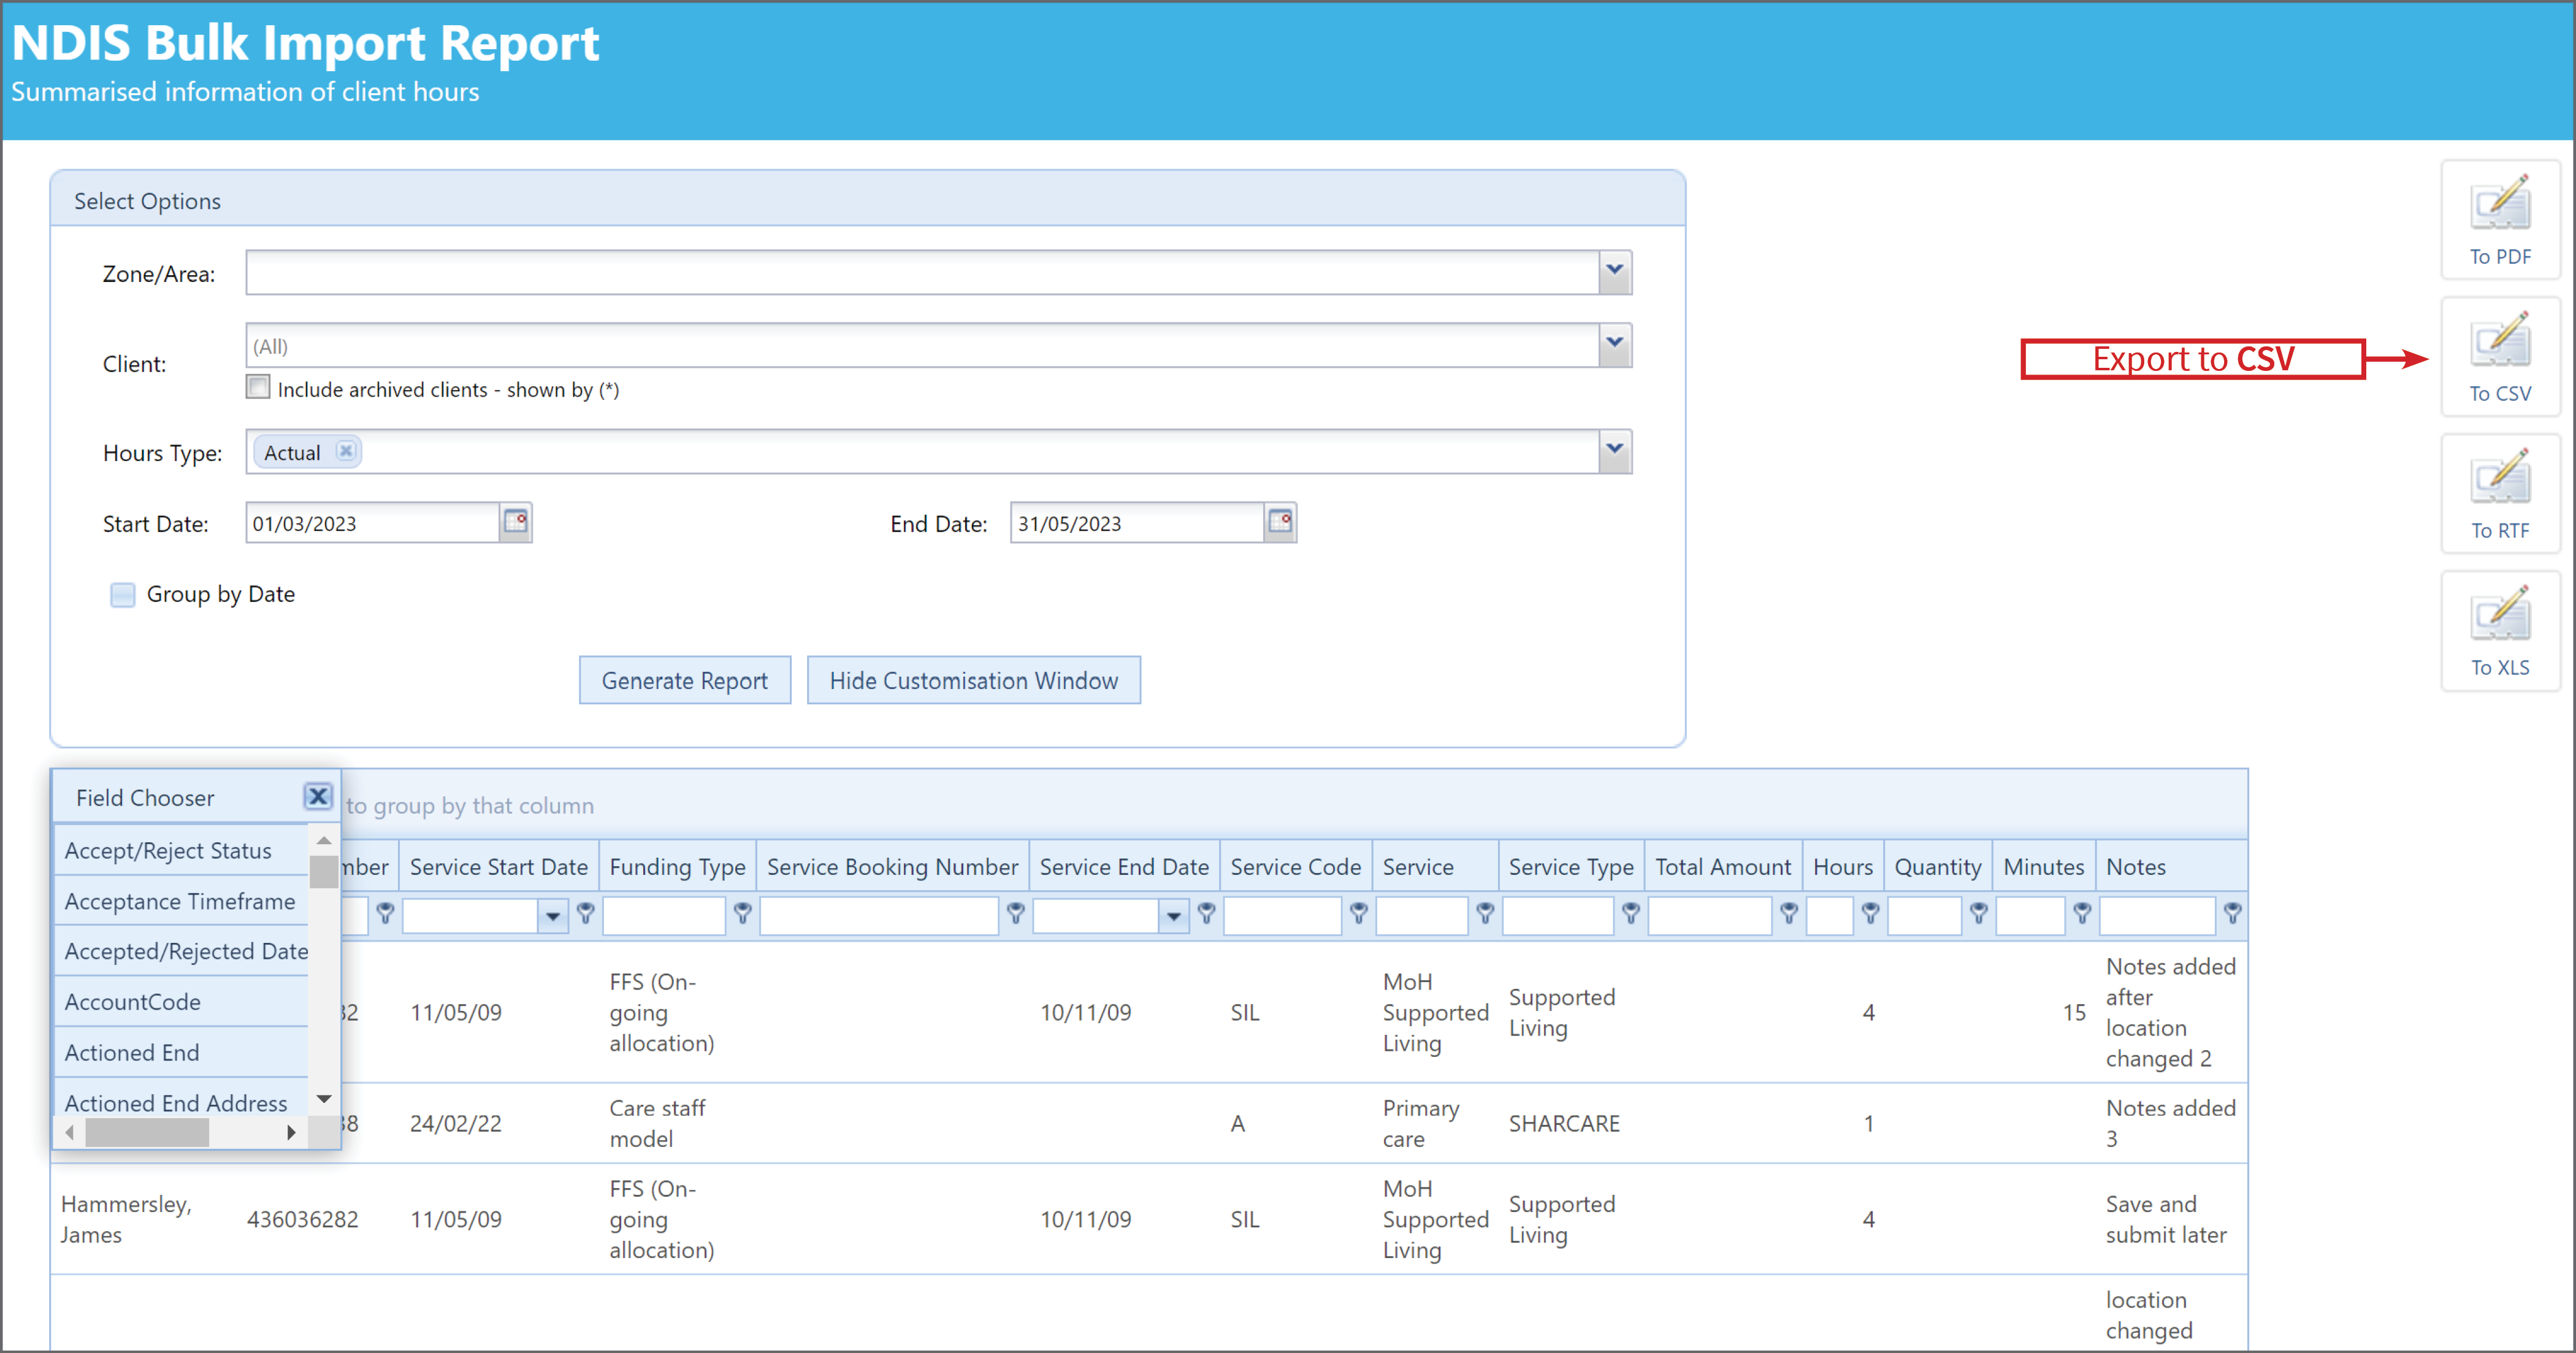Image resolution: width=2576 pixels, height=1353 pixels.
Task: Sort by Service Booking Number column header
Action: point(892,866)
